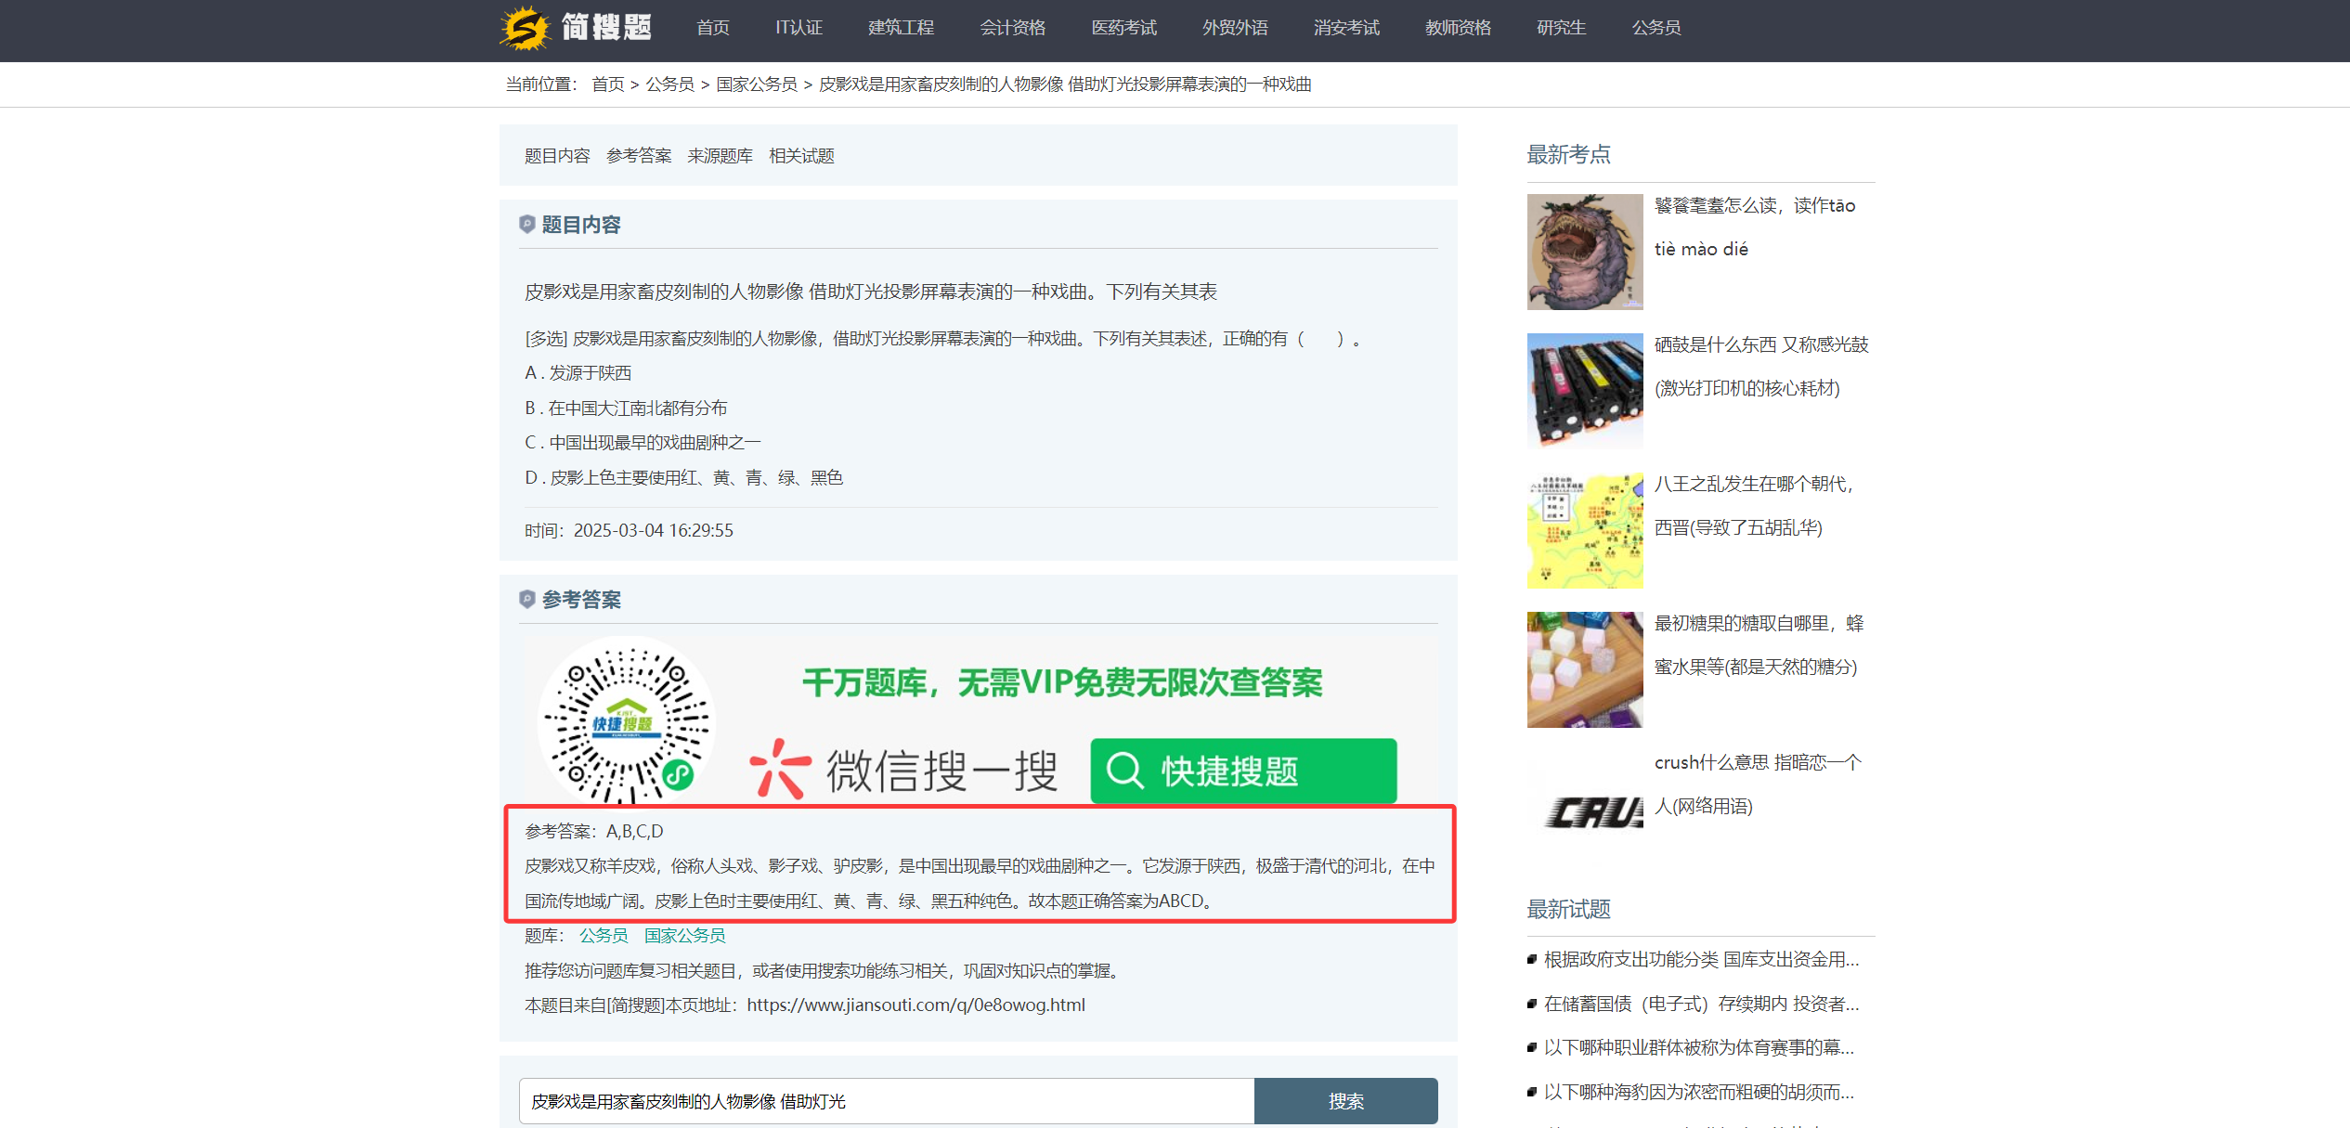The image size is (2350, 1128).
Task: Click the WeChat 搜一搜 icon in the banner
Action: [782, 769]
